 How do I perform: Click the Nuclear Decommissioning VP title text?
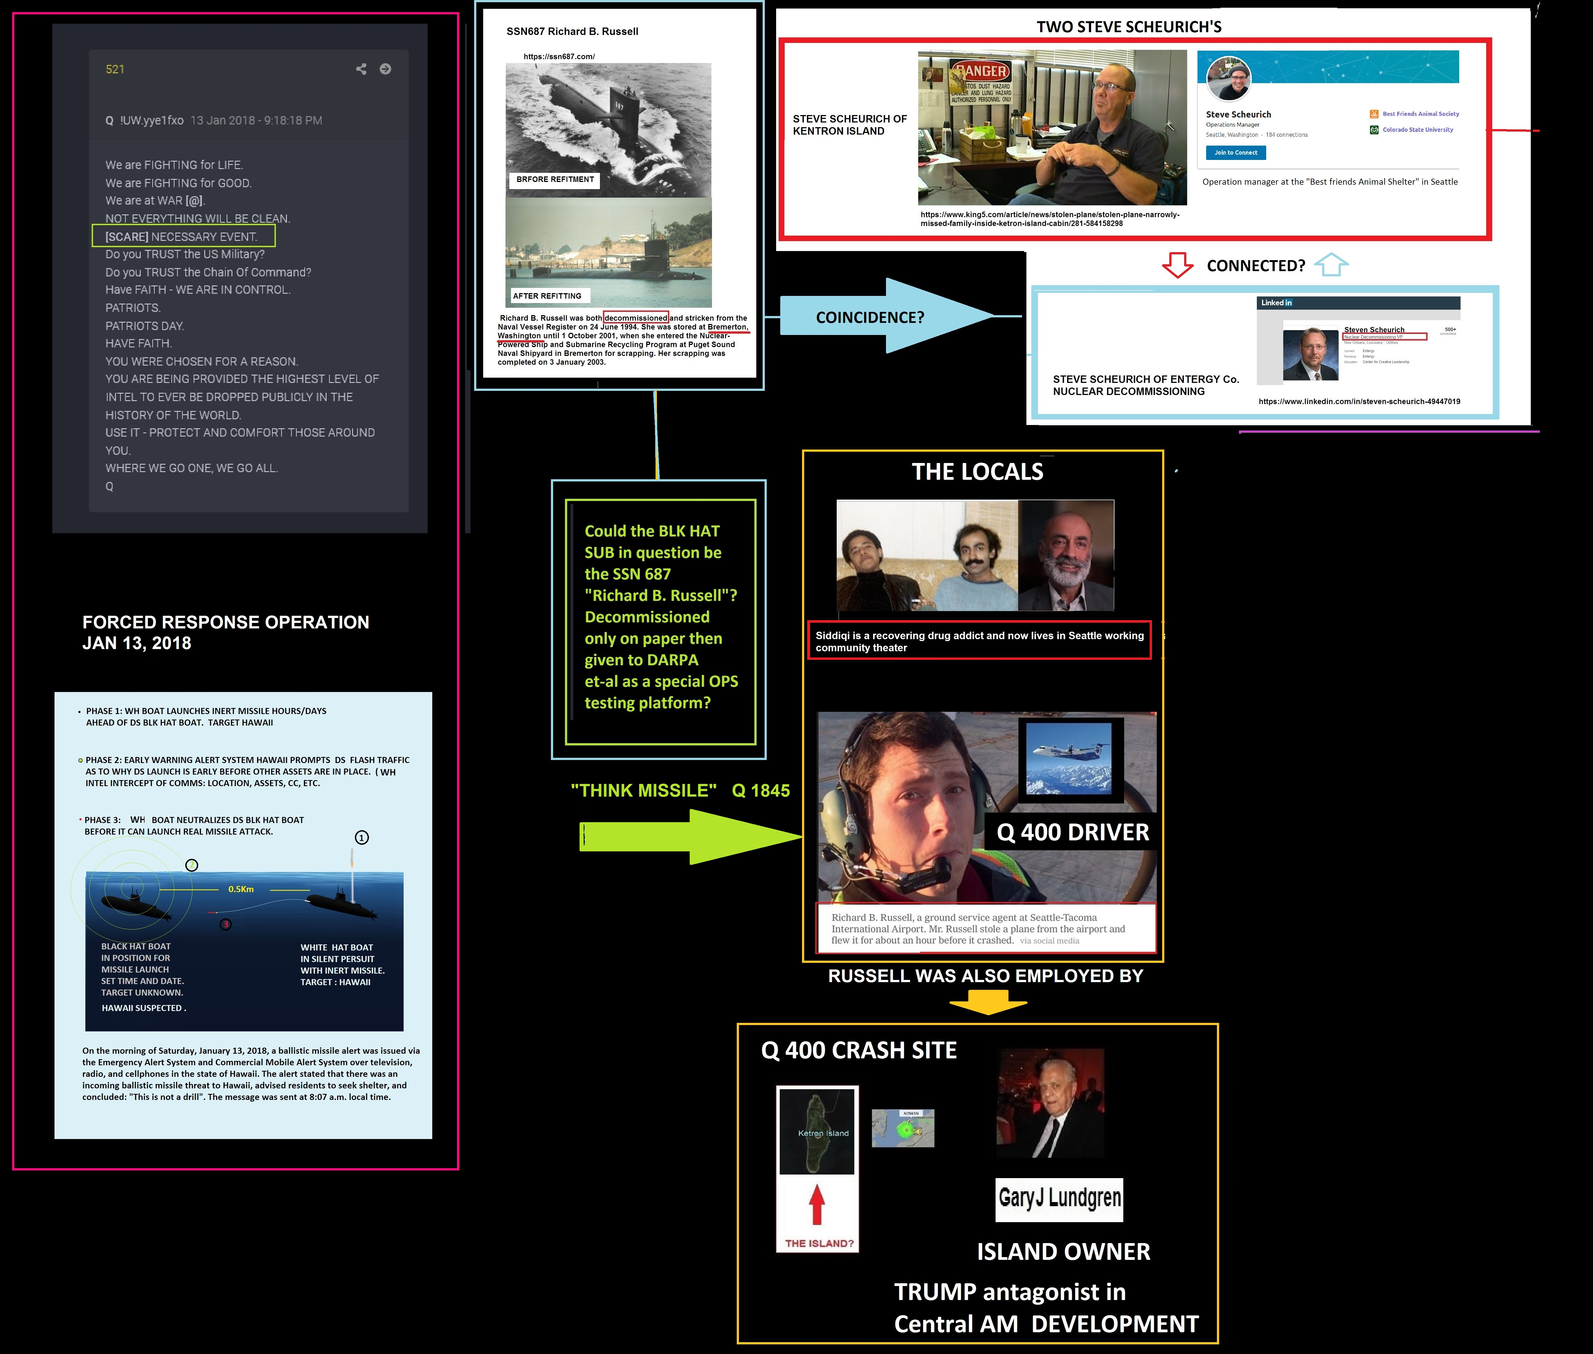1374,337
